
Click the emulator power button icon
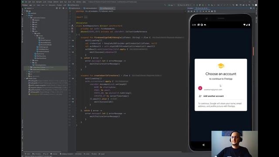pos(189,11)
